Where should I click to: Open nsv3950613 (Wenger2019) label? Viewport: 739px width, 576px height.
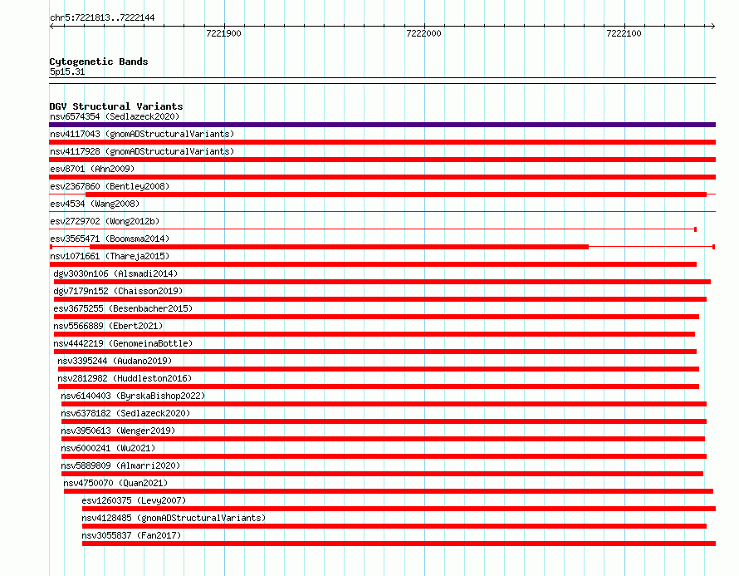[x=118, y=431]
